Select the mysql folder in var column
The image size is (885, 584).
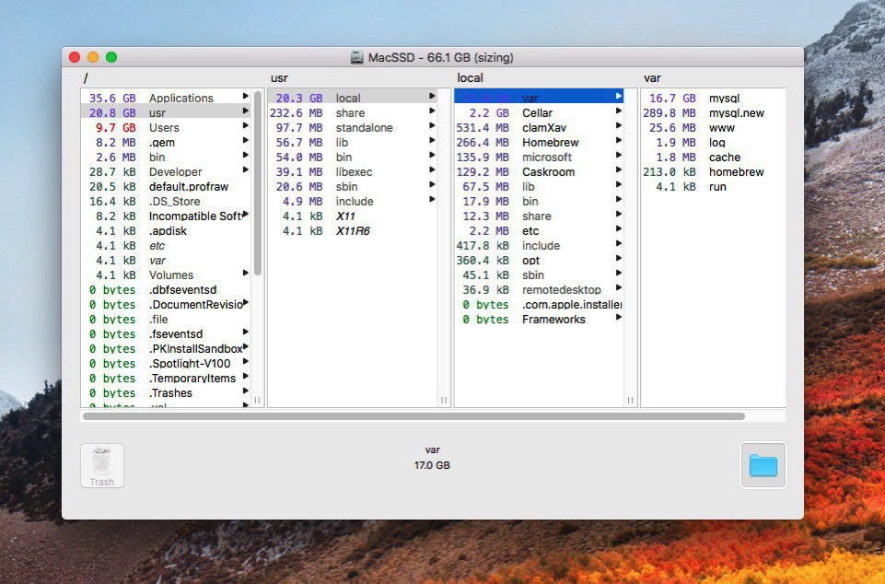pyautogui.click(x=724, y=98)
